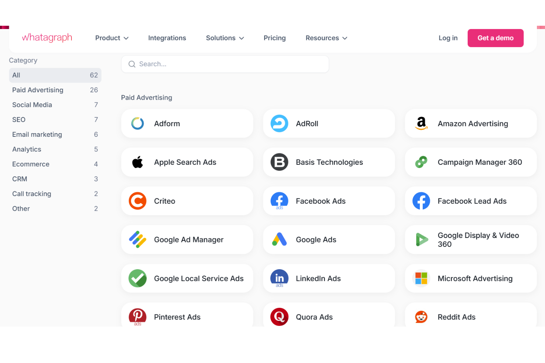The image size is (545, 363).
Task: Click the Basis Technologies logo
Action: pos(279,162)
